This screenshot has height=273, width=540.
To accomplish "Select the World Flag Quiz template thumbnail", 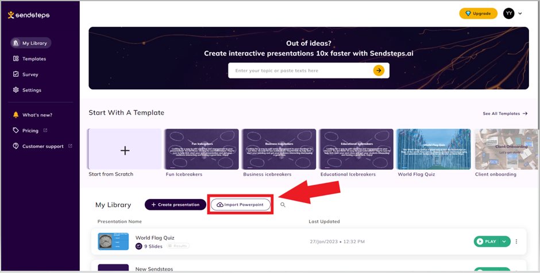I will [x=434, y=149].
